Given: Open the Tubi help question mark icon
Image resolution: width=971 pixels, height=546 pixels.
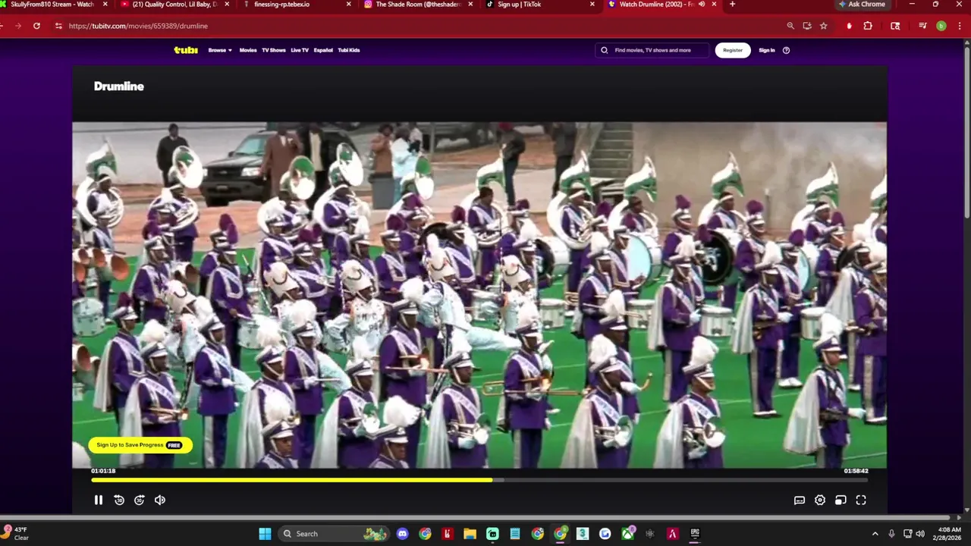Looking at the screenshot, I should [786, 50].
